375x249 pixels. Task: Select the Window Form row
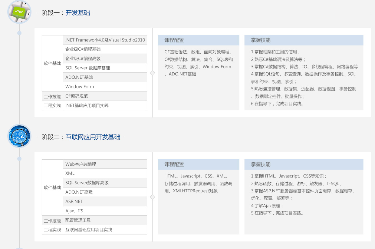click(x=105, y=87)
